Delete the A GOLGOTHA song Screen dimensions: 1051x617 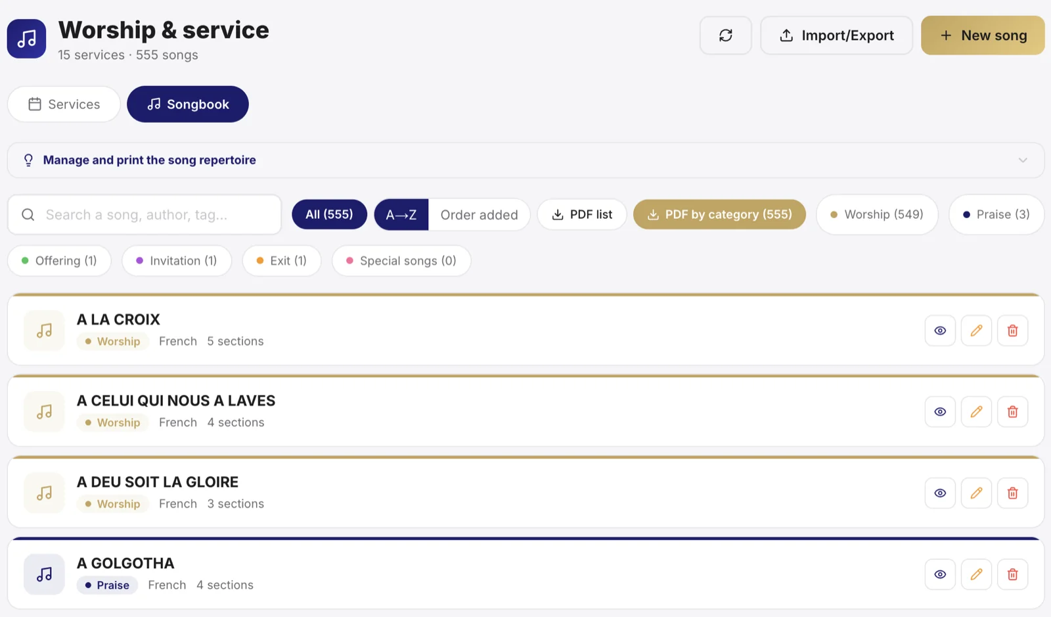(x=1012, y=574)
